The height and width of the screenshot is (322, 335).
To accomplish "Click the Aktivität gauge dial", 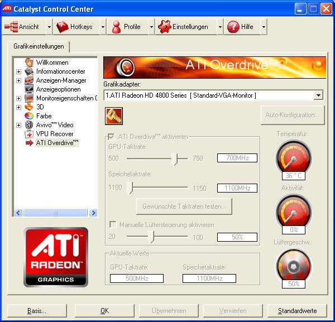I will [x=294, y=213].
